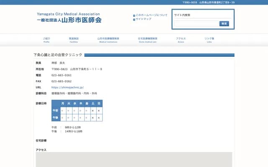The width and height of the screenshot is (268, 167).
Task: Choose the アクセス Access menu item
Action: click(181, 40)
